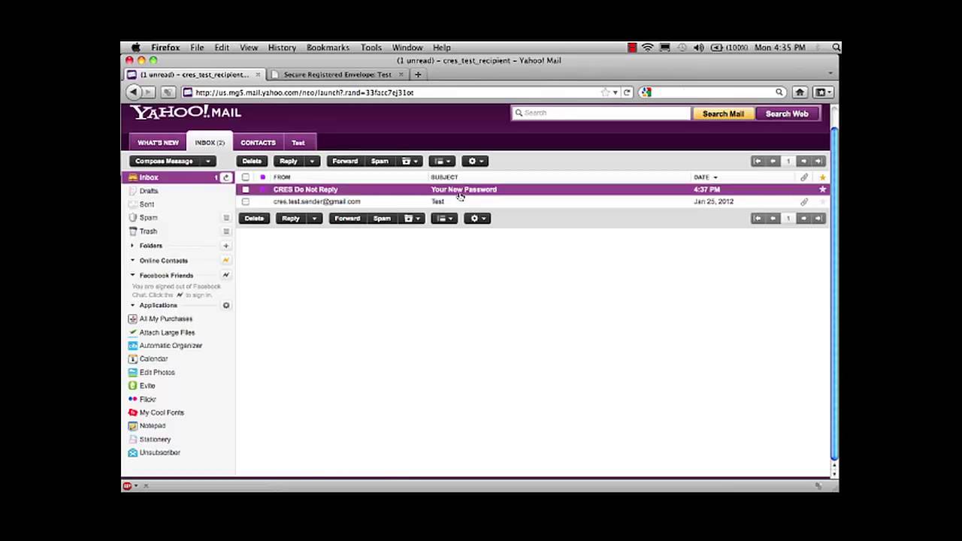
Task: Open the Wi-Fi status menu
Action: coord(647,47)
